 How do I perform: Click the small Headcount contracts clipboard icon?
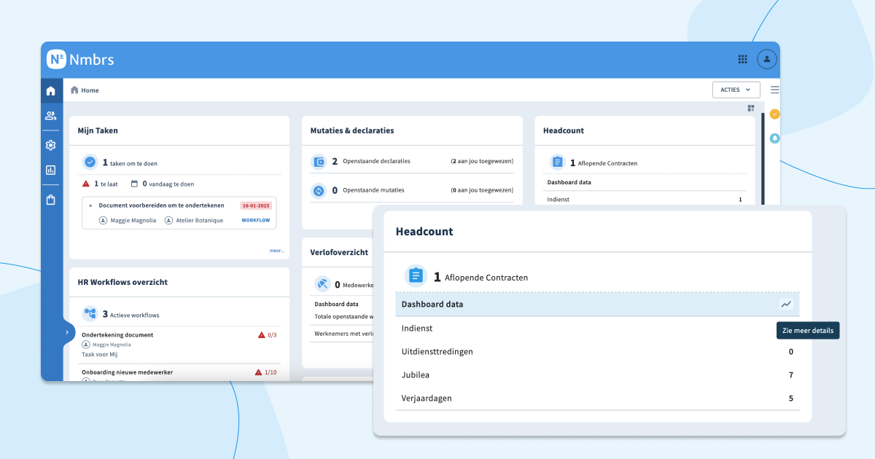click(557, 162)
